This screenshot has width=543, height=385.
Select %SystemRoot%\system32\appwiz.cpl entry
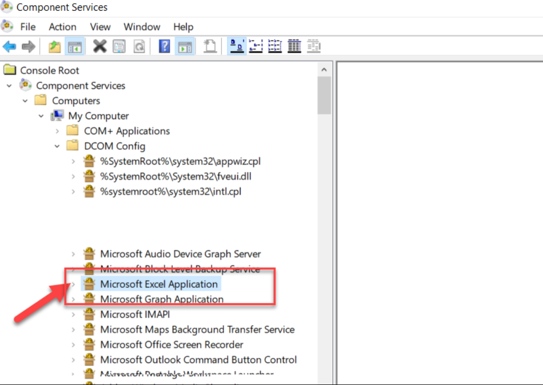(180, 161)
